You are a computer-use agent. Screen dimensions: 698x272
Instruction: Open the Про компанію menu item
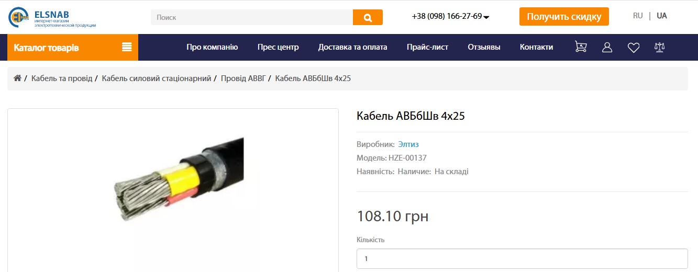(x=212, y=47)
